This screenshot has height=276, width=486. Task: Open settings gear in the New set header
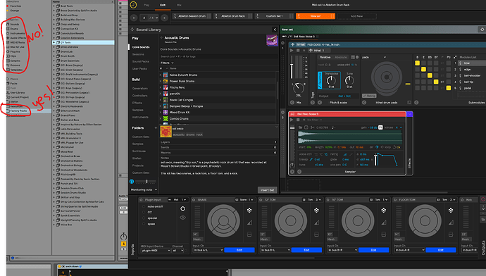click(x=482, y=30)
